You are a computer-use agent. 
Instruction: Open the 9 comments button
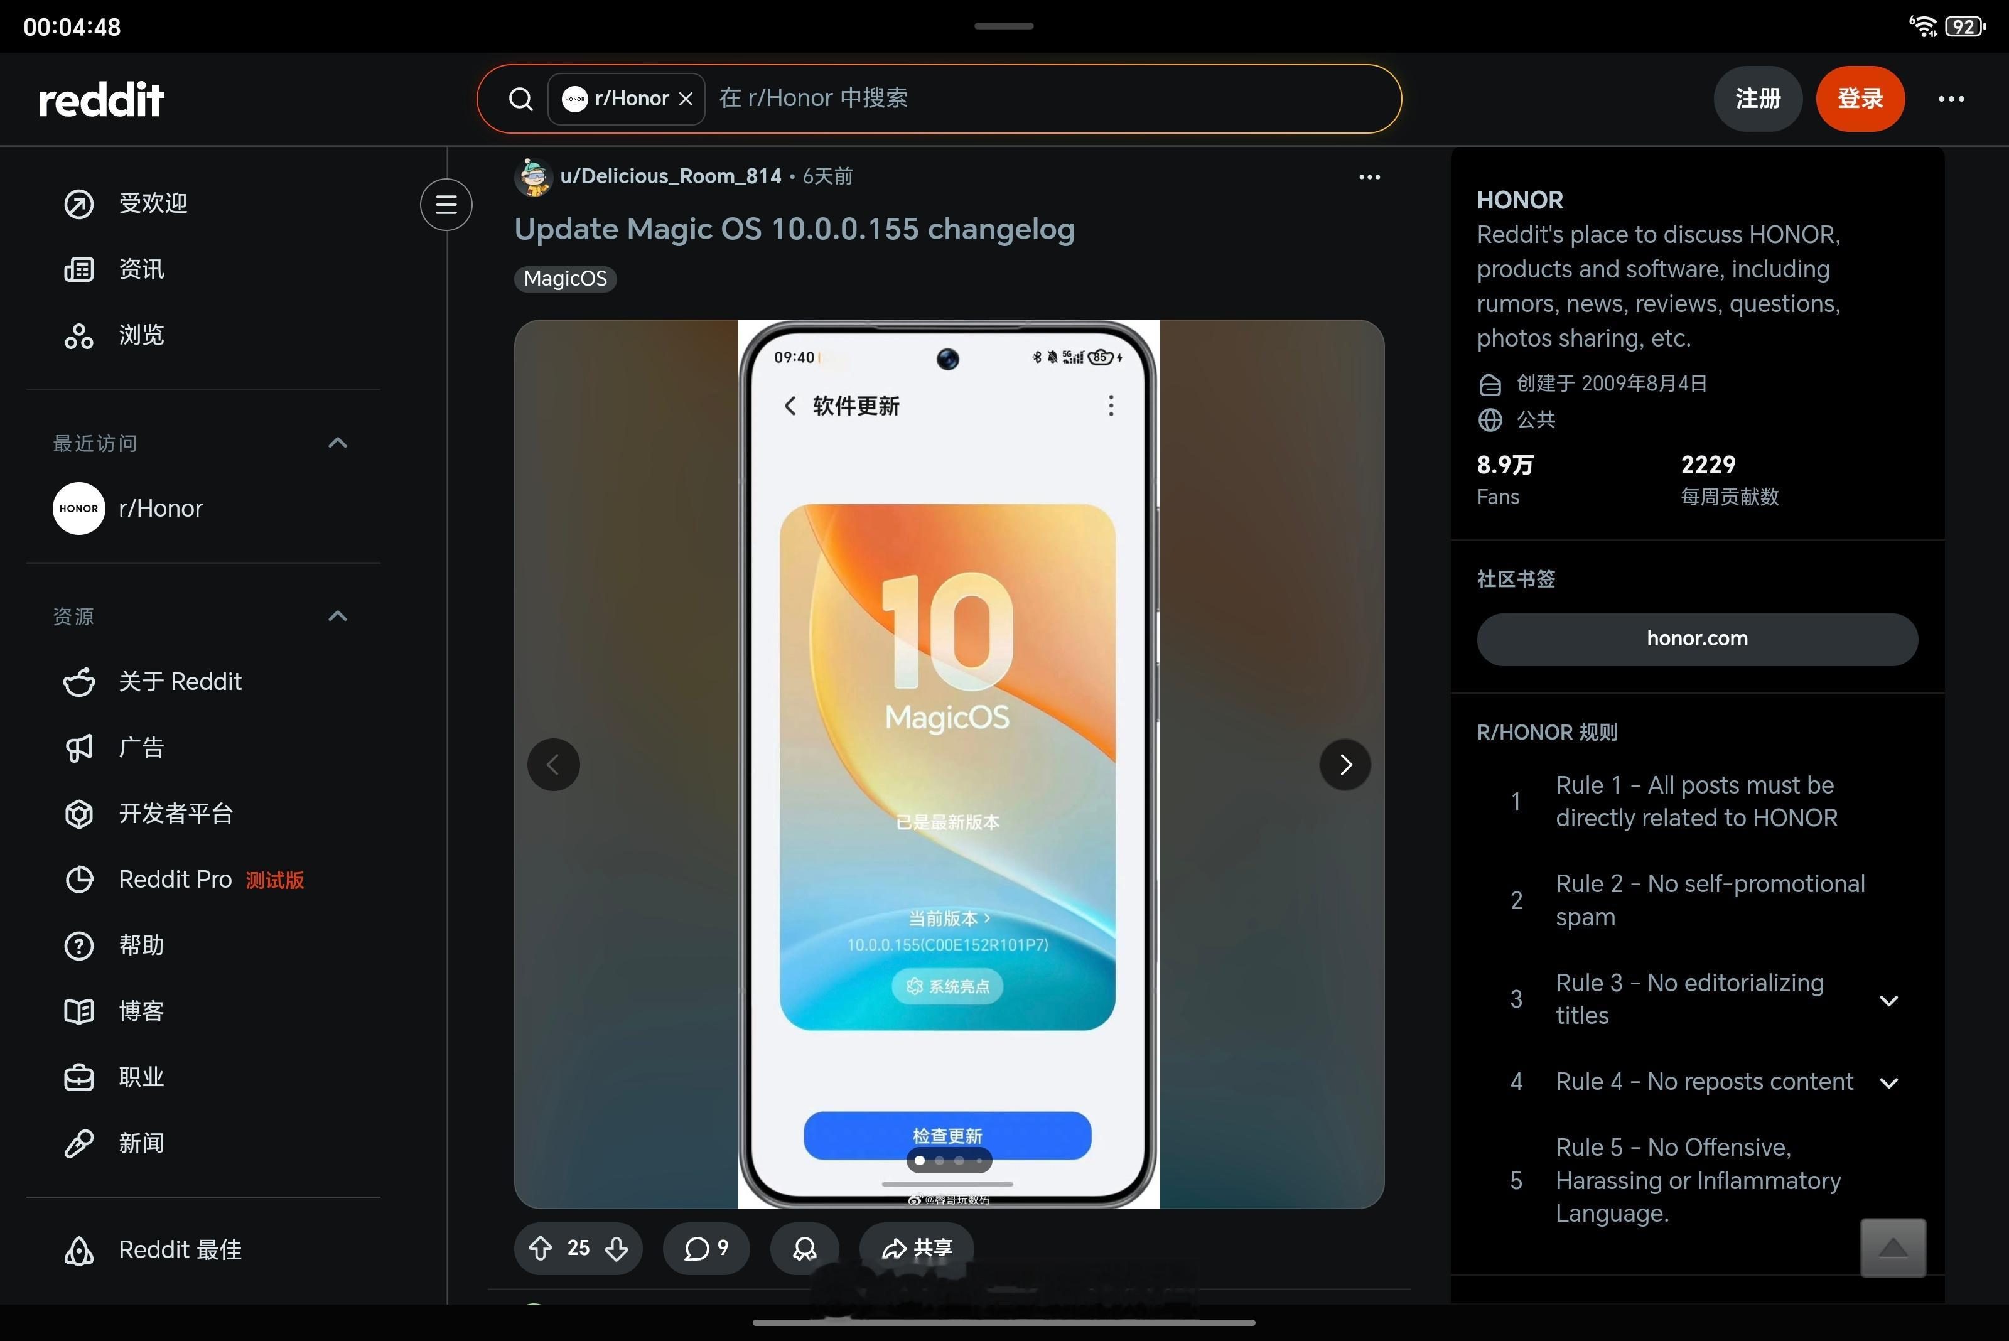706,1249
